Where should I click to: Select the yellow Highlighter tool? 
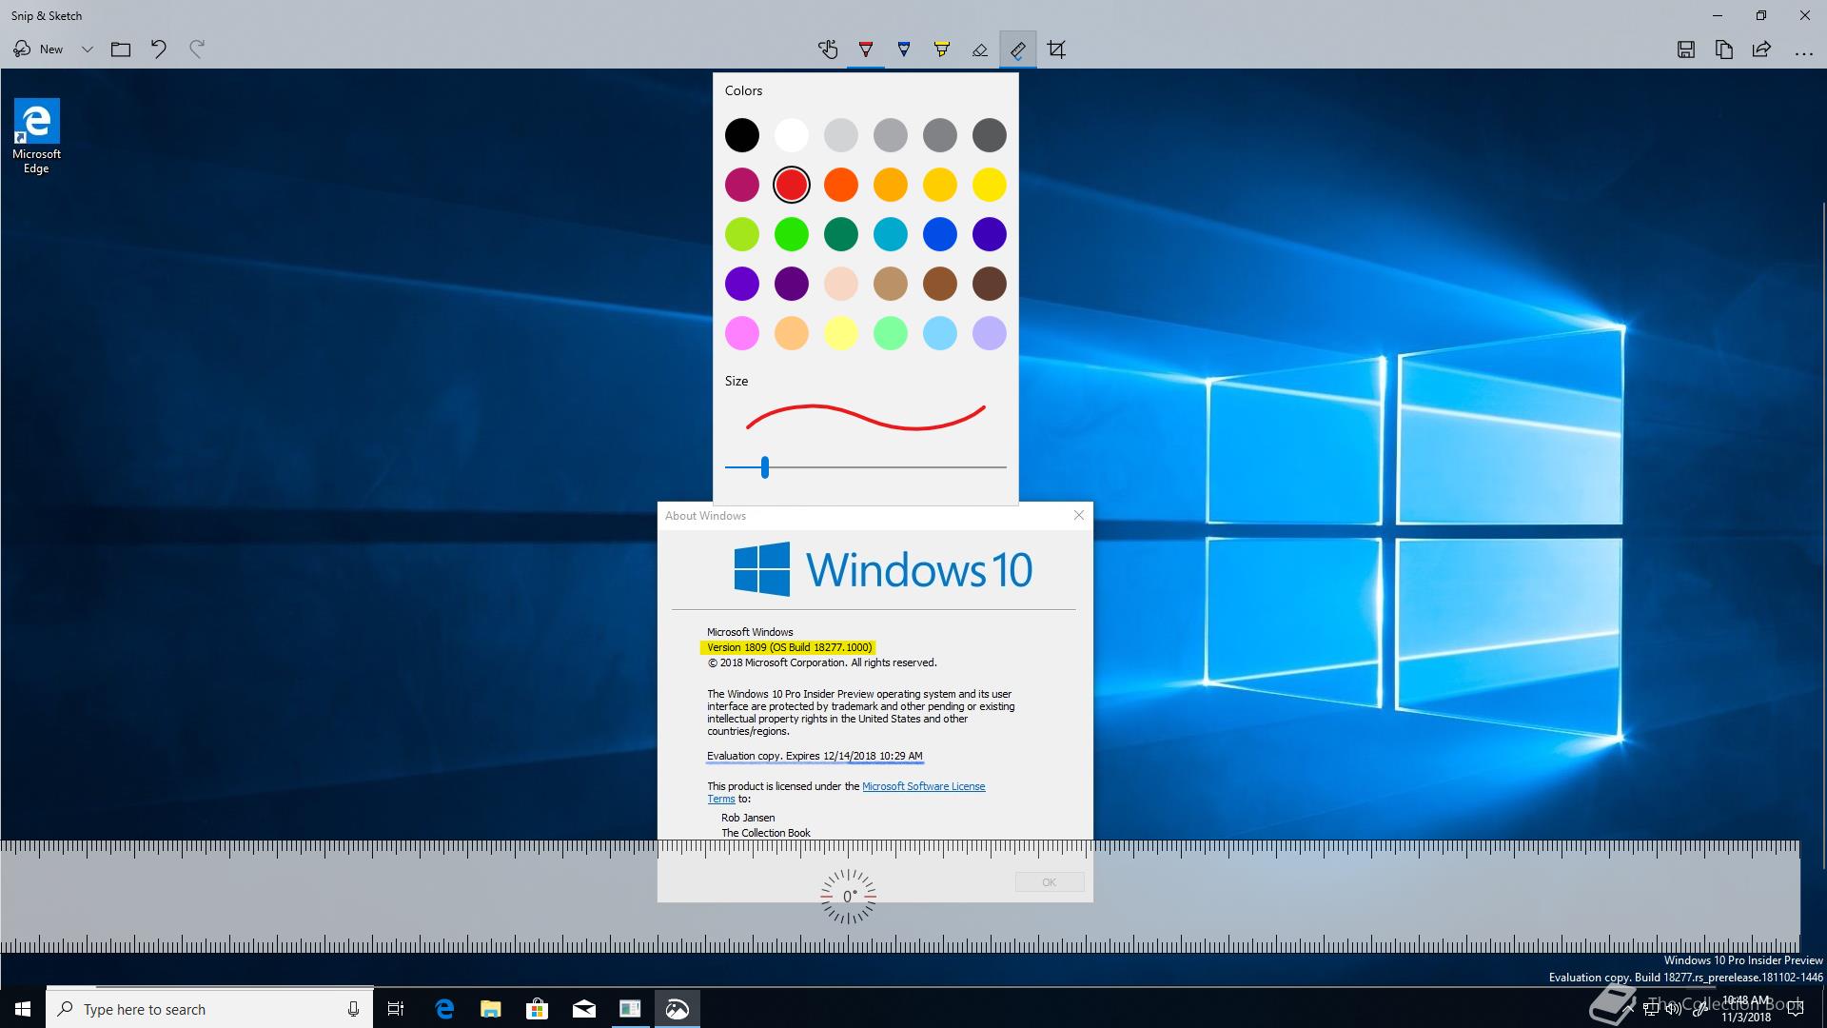(x=942, y=49)
